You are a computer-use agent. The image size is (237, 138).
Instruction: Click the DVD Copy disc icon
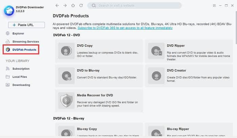pos(66,51)
